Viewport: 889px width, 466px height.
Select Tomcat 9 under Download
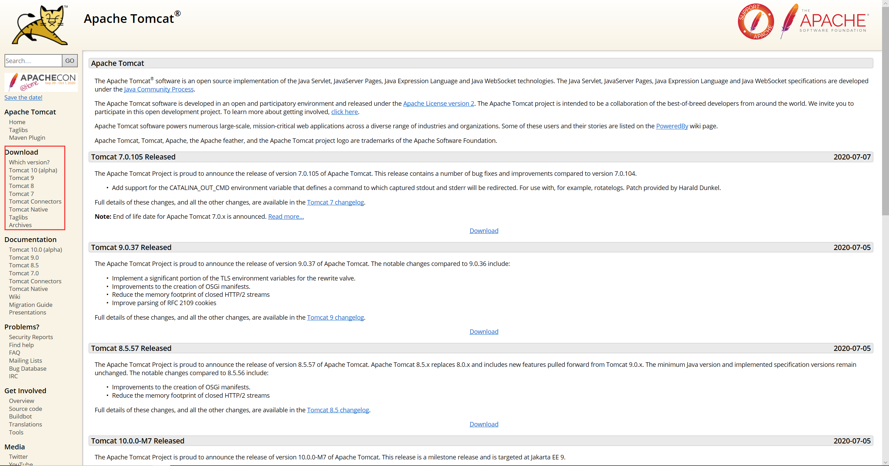point(22,178)
